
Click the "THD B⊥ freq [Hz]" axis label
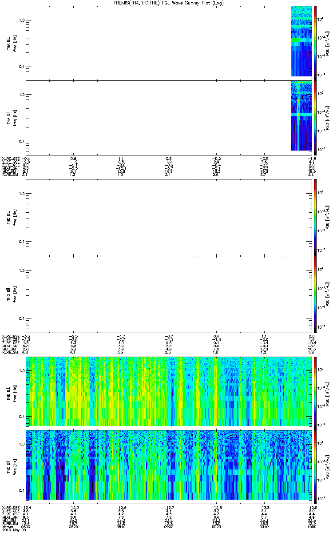(x=12, y=218)
